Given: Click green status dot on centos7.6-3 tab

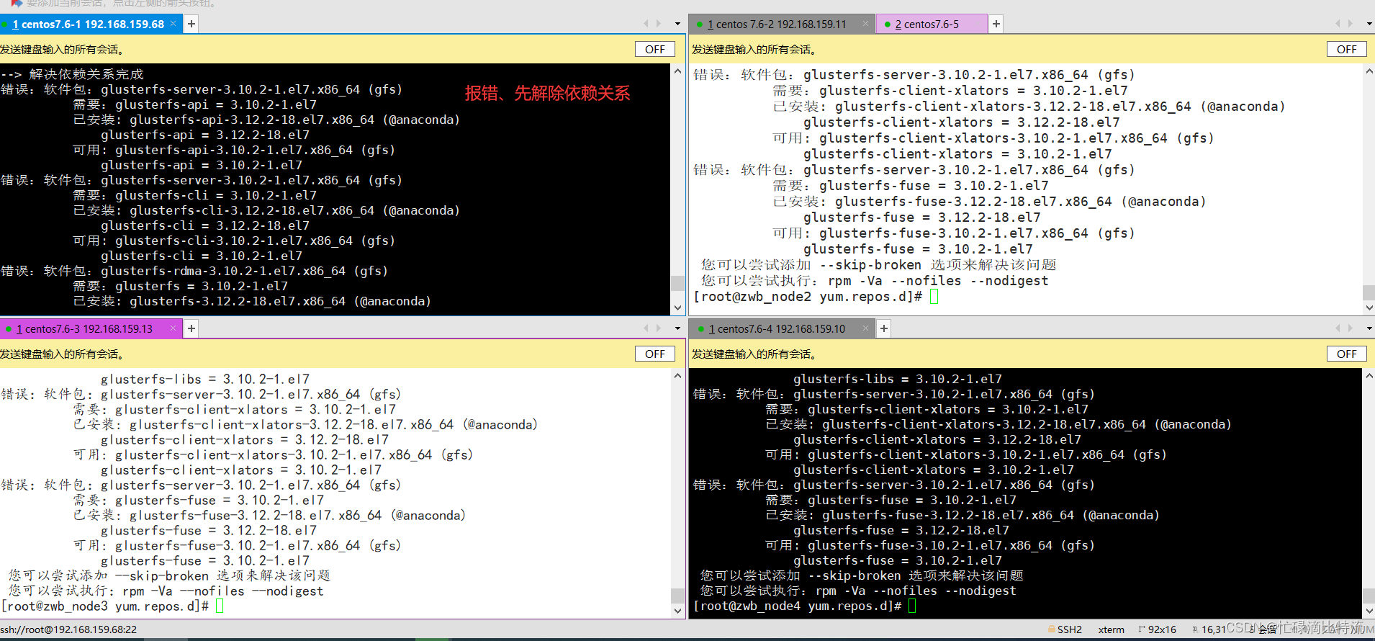Looking at the screenshot, I should pyautogui.click(x=9, y=329).
